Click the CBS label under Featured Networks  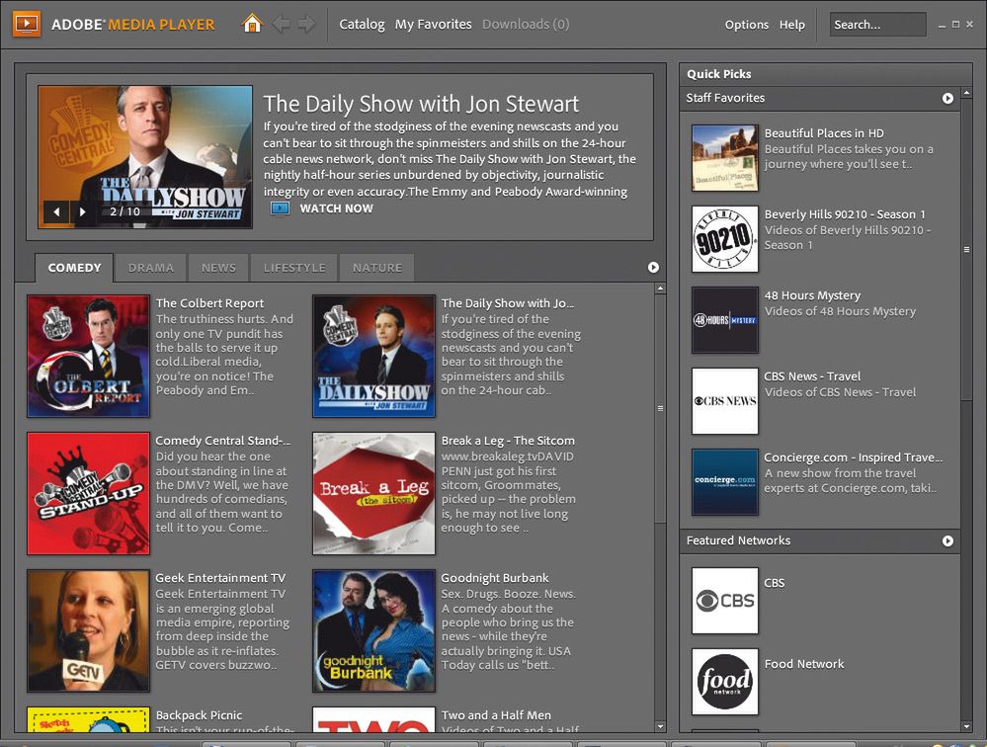point(775,583)
